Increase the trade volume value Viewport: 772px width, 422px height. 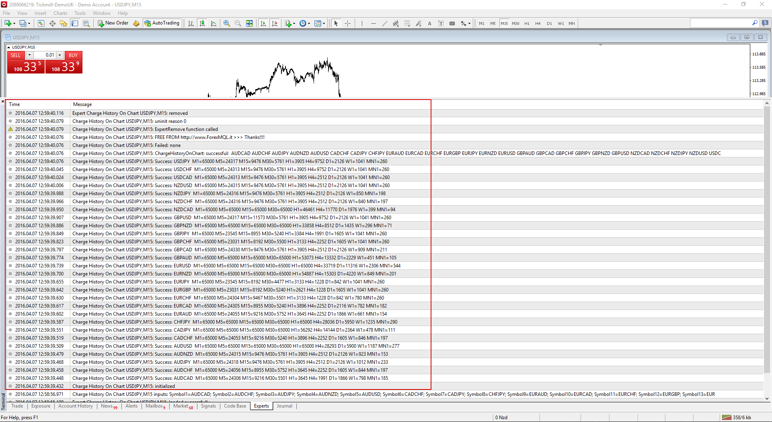60,55
